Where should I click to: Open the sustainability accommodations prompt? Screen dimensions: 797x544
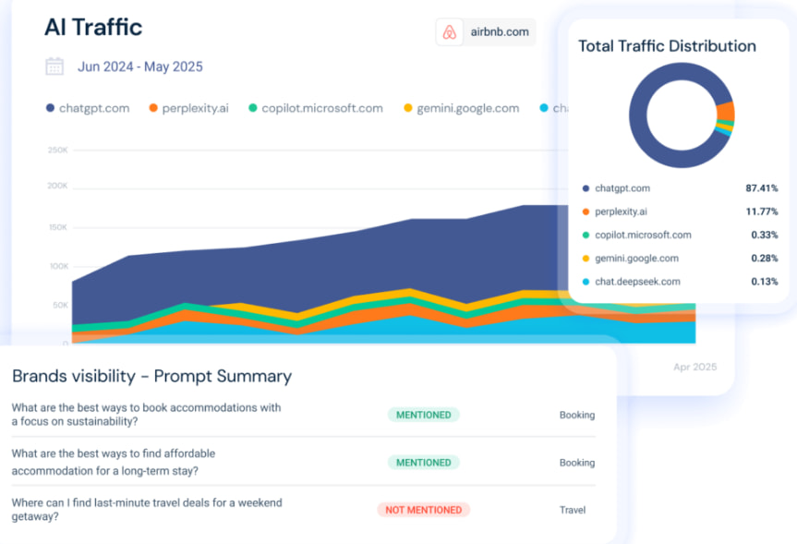pyautogui.click(x=146, y=414)
